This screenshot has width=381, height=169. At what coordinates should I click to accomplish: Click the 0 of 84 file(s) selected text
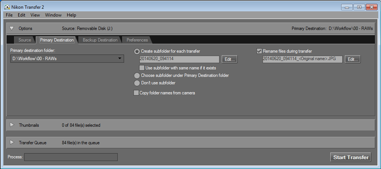point(81,125)
